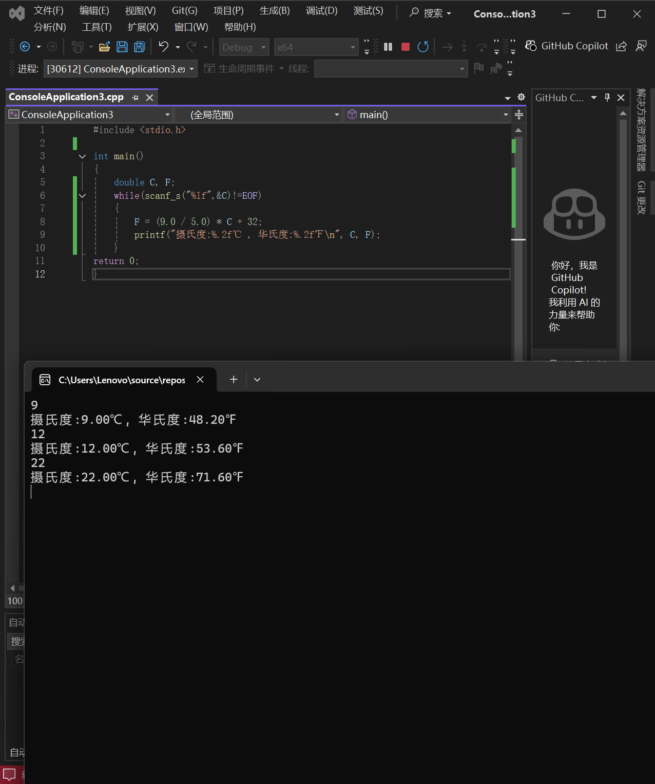Click the editor vertical scrollbar up arrow
Screen dimensions: 655x784
518,130
